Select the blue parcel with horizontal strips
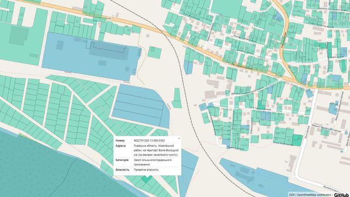This screenshot has height=197, width=350. (140, 106)
